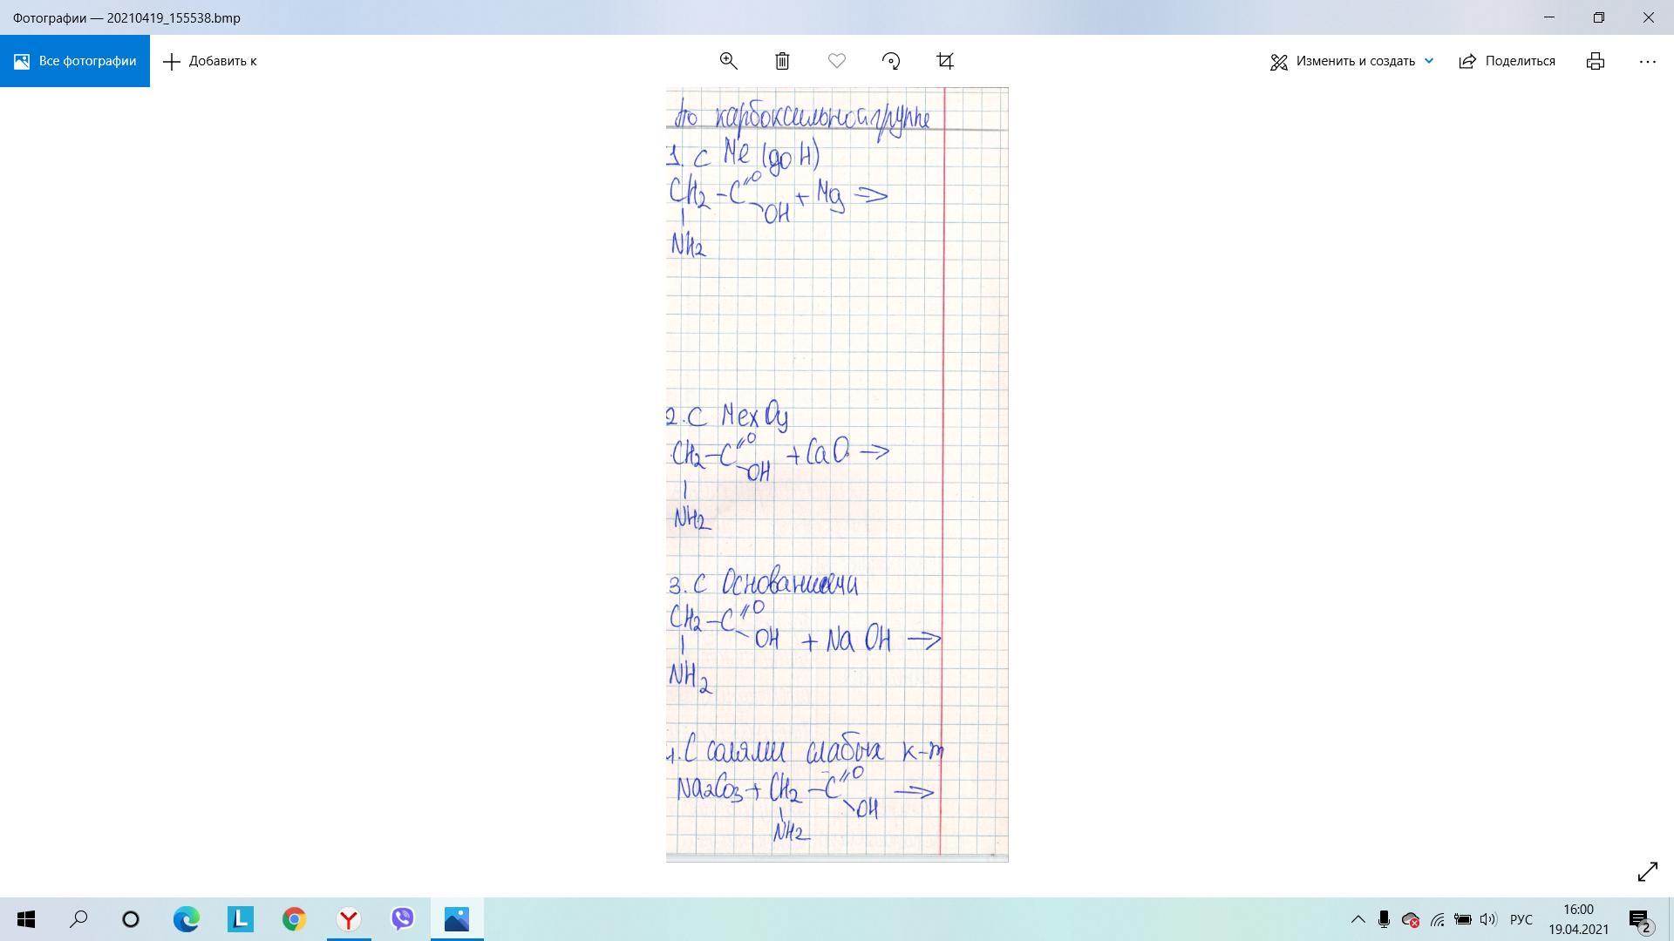
Task: Open the print dialog icon
Action: click(x=1595, y=61)
